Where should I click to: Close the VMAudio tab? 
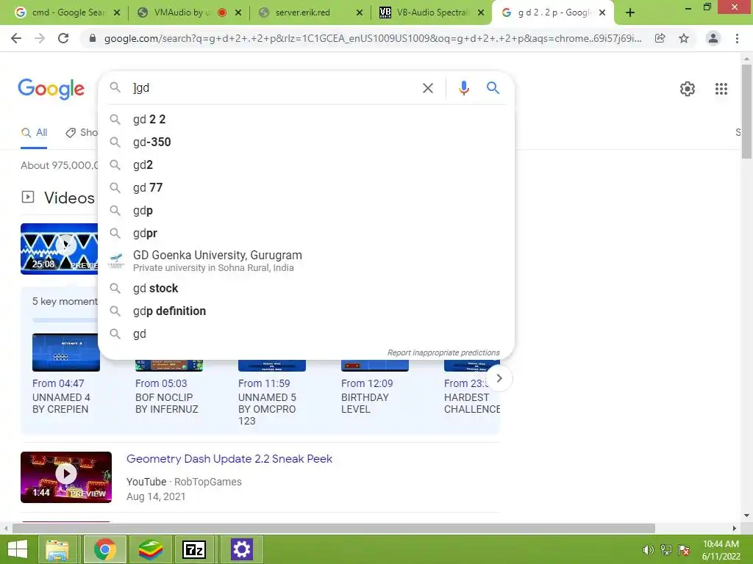tap(238, 13)
